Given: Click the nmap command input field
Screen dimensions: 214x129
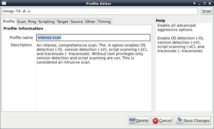Looking at the screenshot, I should 100,11.
